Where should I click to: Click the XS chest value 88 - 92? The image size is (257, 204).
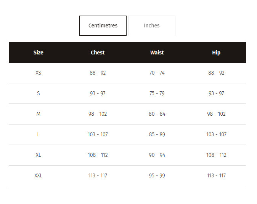pyautogui.click(x=98, y=73)
